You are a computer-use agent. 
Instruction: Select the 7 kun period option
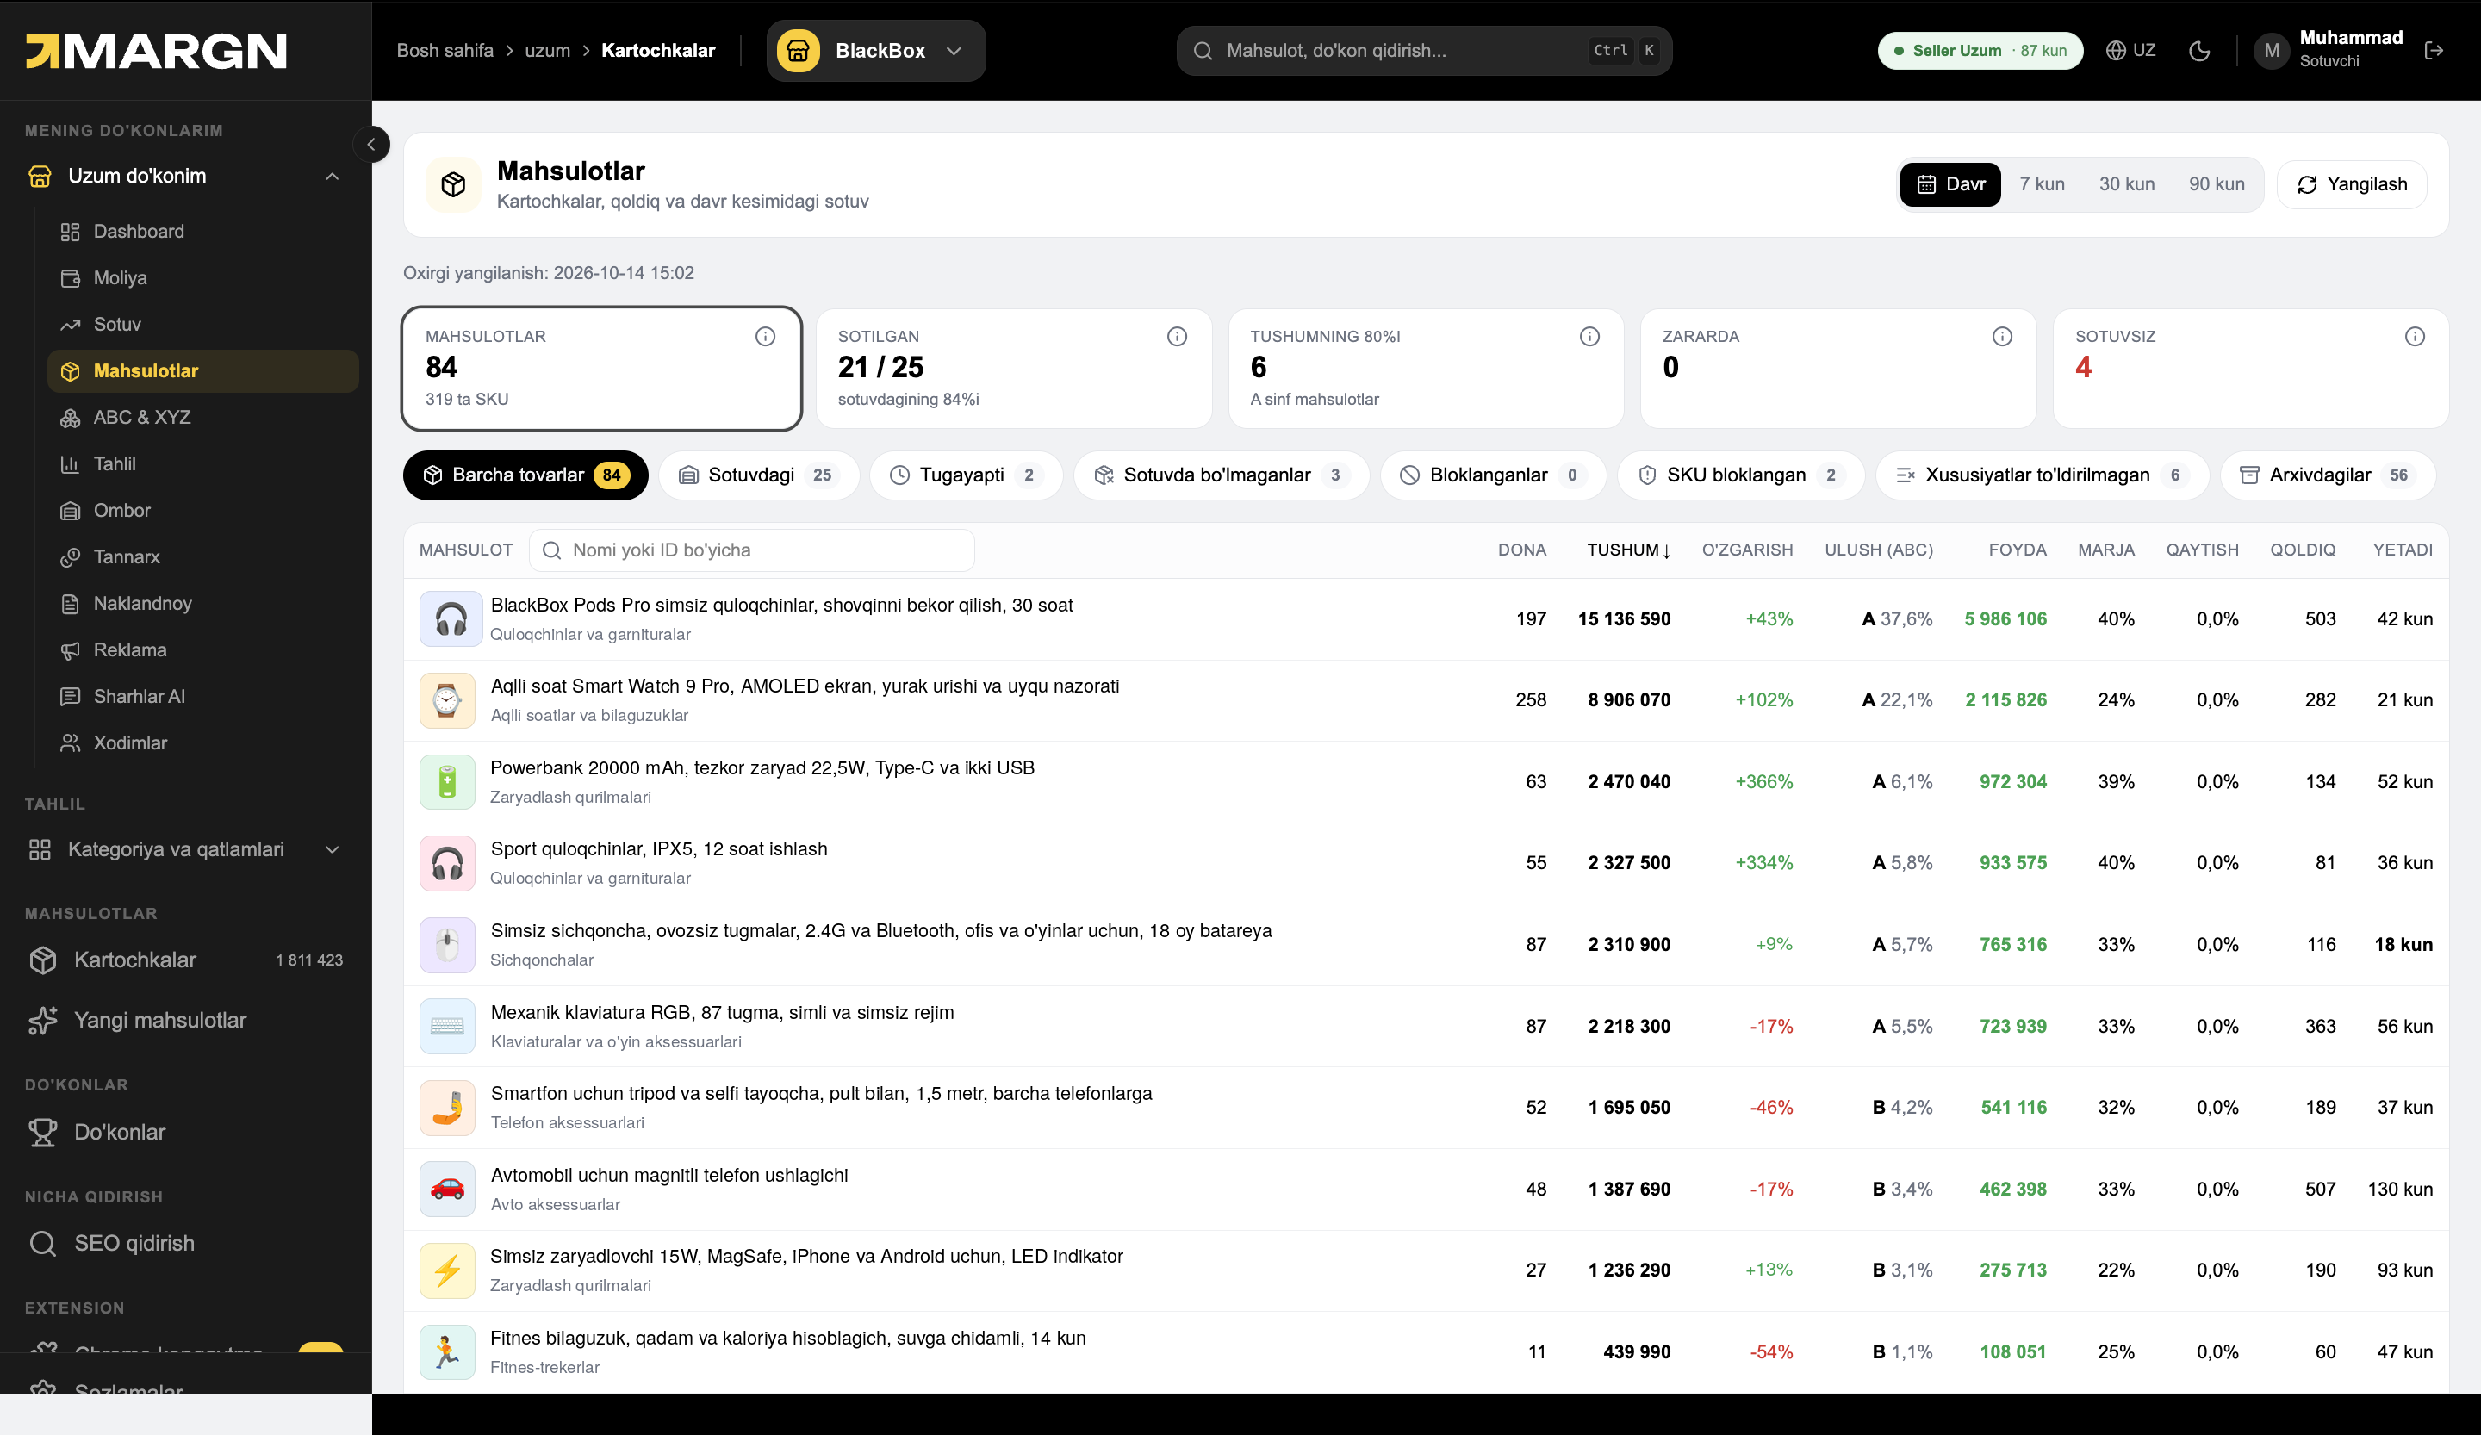(x=2042, y=184)
